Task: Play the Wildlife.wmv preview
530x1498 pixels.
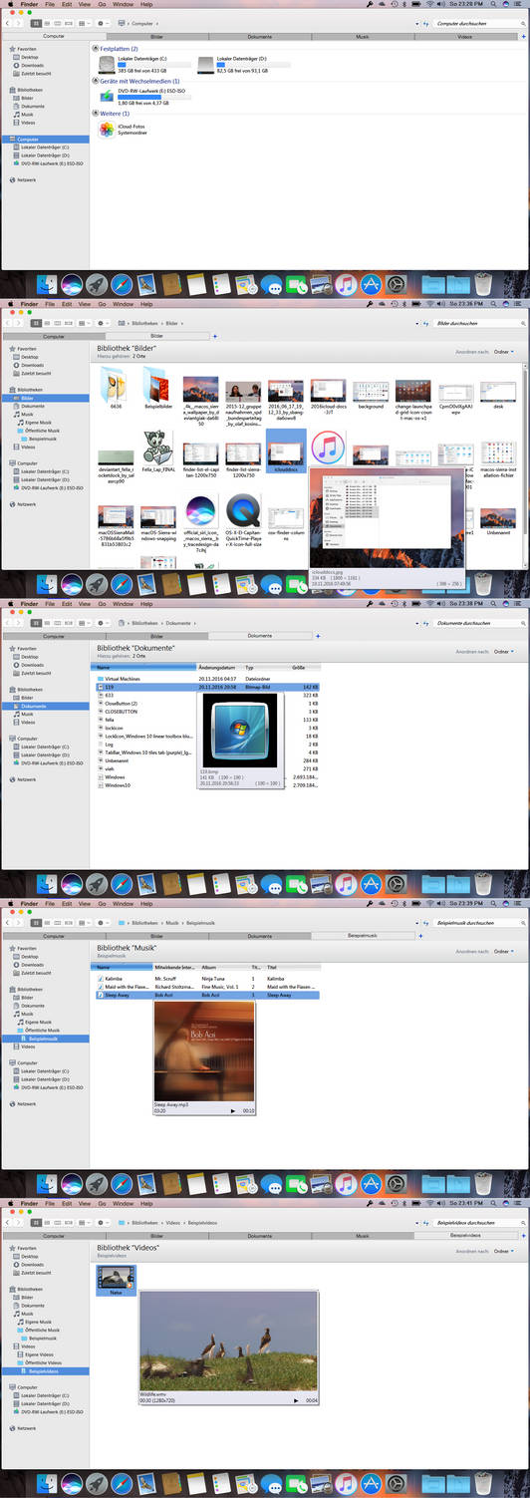Action: pyautogui.click(x=296, y=1400)
